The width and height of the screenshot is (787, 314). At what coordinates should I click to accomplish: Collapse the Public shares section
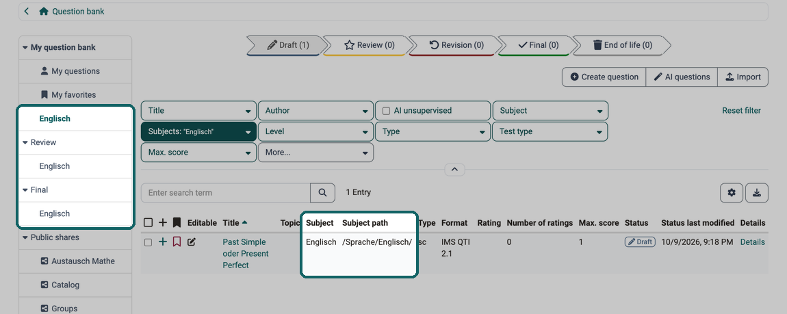(25, 238)
